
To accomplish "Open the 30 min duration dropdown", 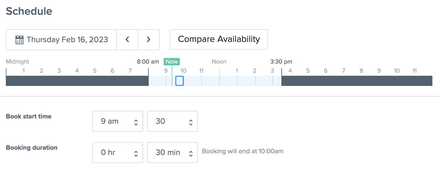I will pyautogui.click(x=173, y=152).
